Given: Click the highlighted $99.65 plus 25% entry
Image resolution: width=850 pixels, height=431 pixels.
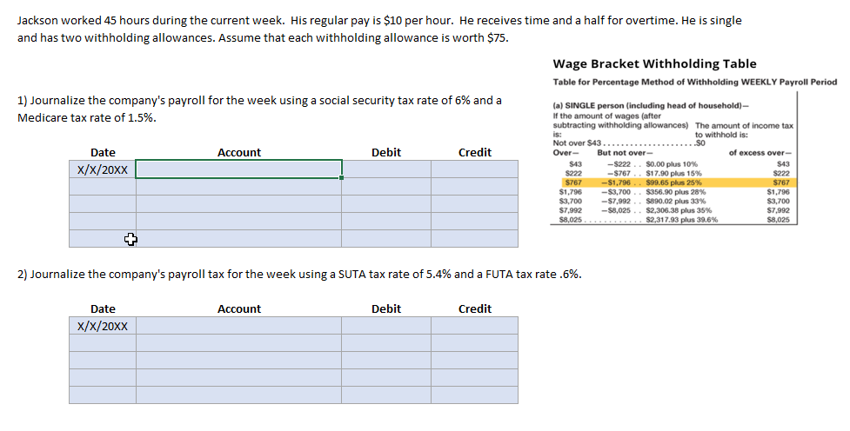Looking at the screenshot, I should (x=673, y=182).
